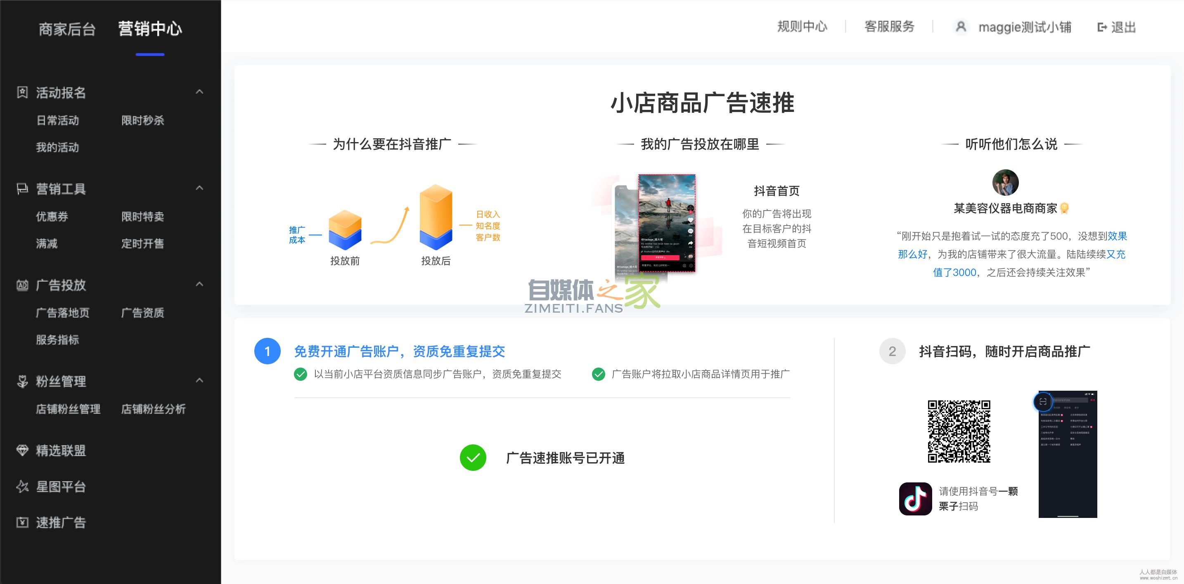Open 规则中心 in top navigation
Screen dimensions: 1184x584
(x=802, y=27)
